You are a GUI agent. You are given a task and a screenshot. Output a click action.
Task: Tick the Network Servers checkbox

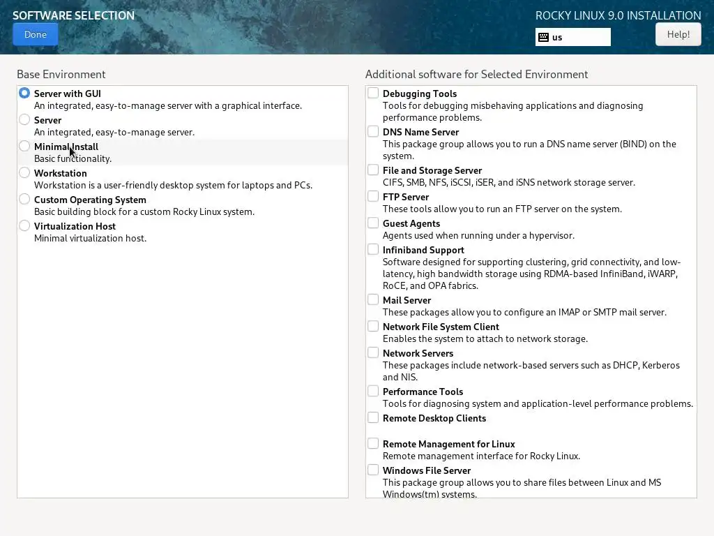[373, 352]
